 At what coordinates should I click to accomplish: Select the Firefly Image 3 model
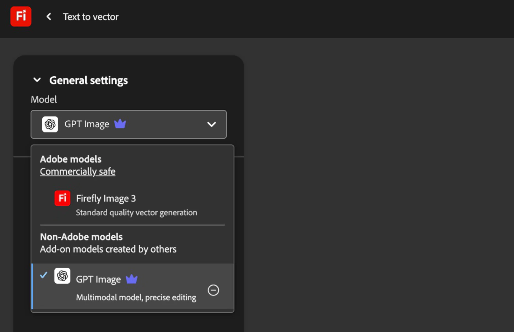tap(133, 205)
